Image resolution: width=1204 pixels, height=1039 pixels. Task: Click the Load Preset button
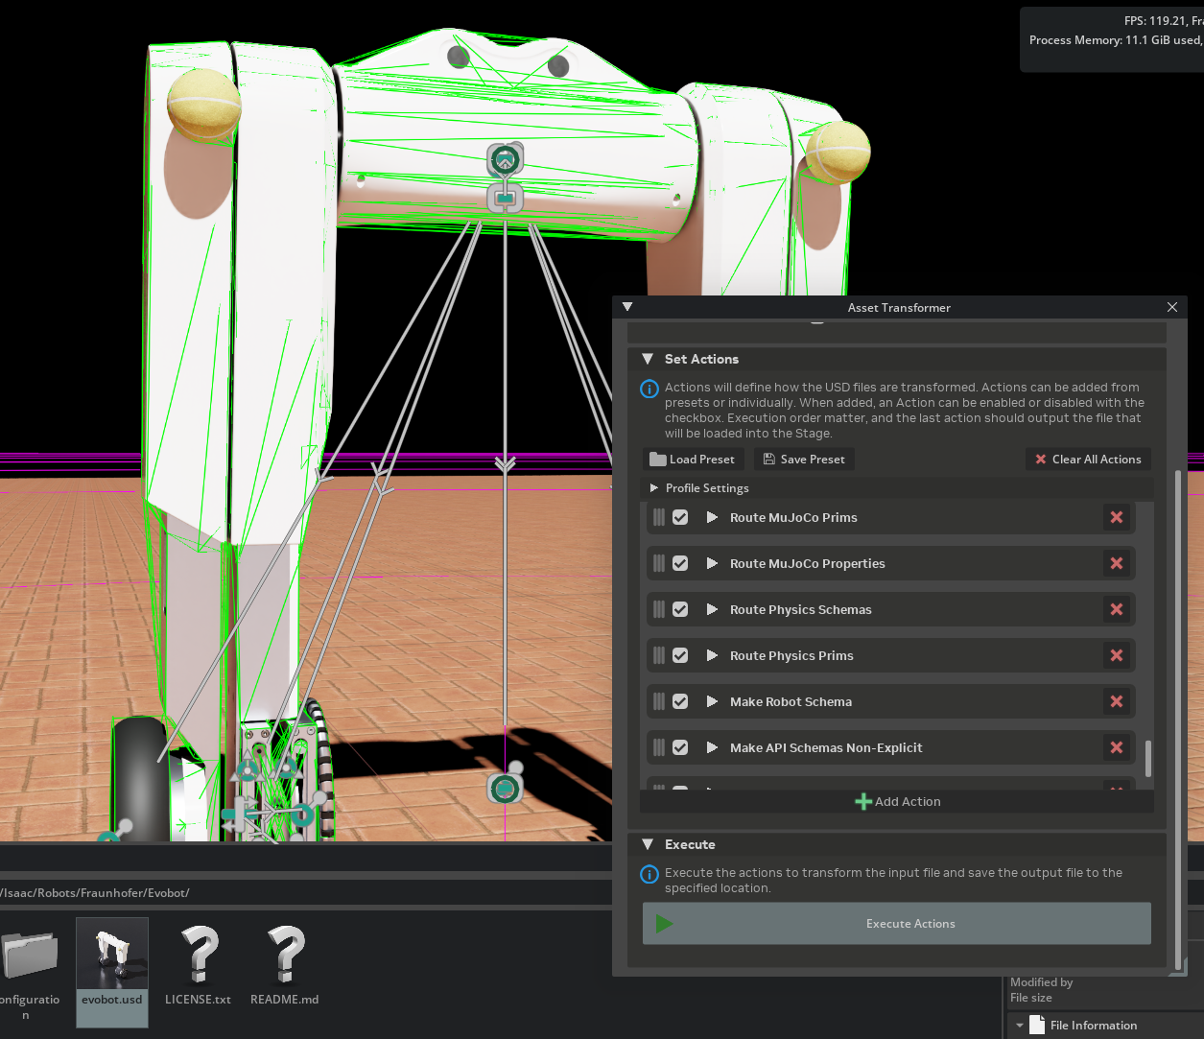pos(692,460)
